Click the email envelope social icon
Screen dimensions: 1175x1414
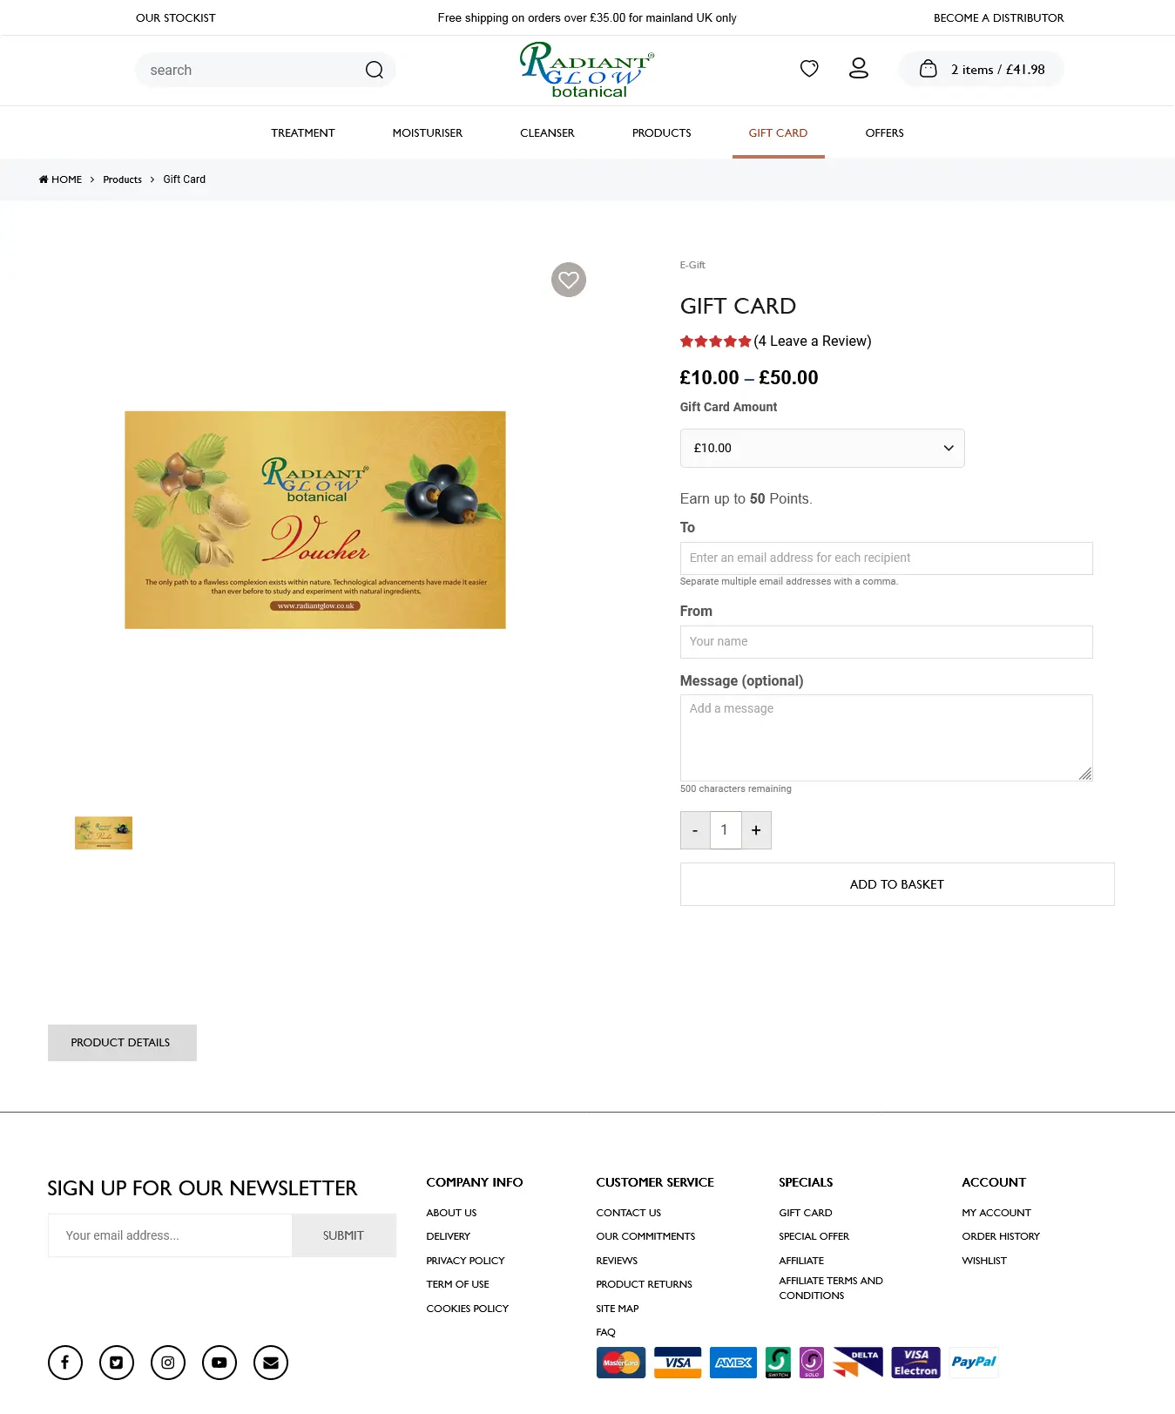[x=271, y=1363]
